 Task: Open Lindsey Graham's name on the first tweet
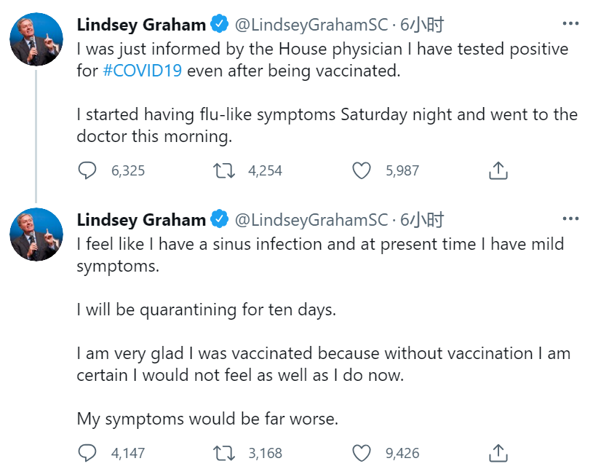point(141,25)
